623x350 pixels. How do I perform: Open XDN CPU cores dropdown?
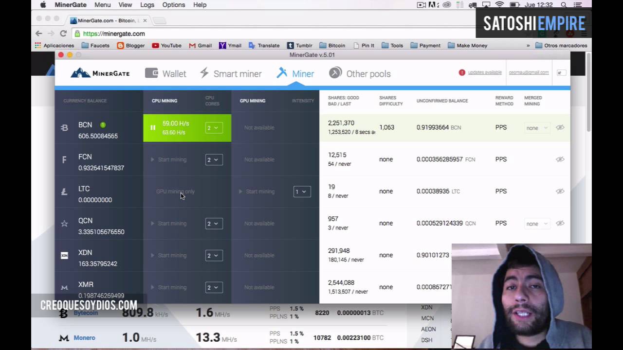(x=214, y=255)
